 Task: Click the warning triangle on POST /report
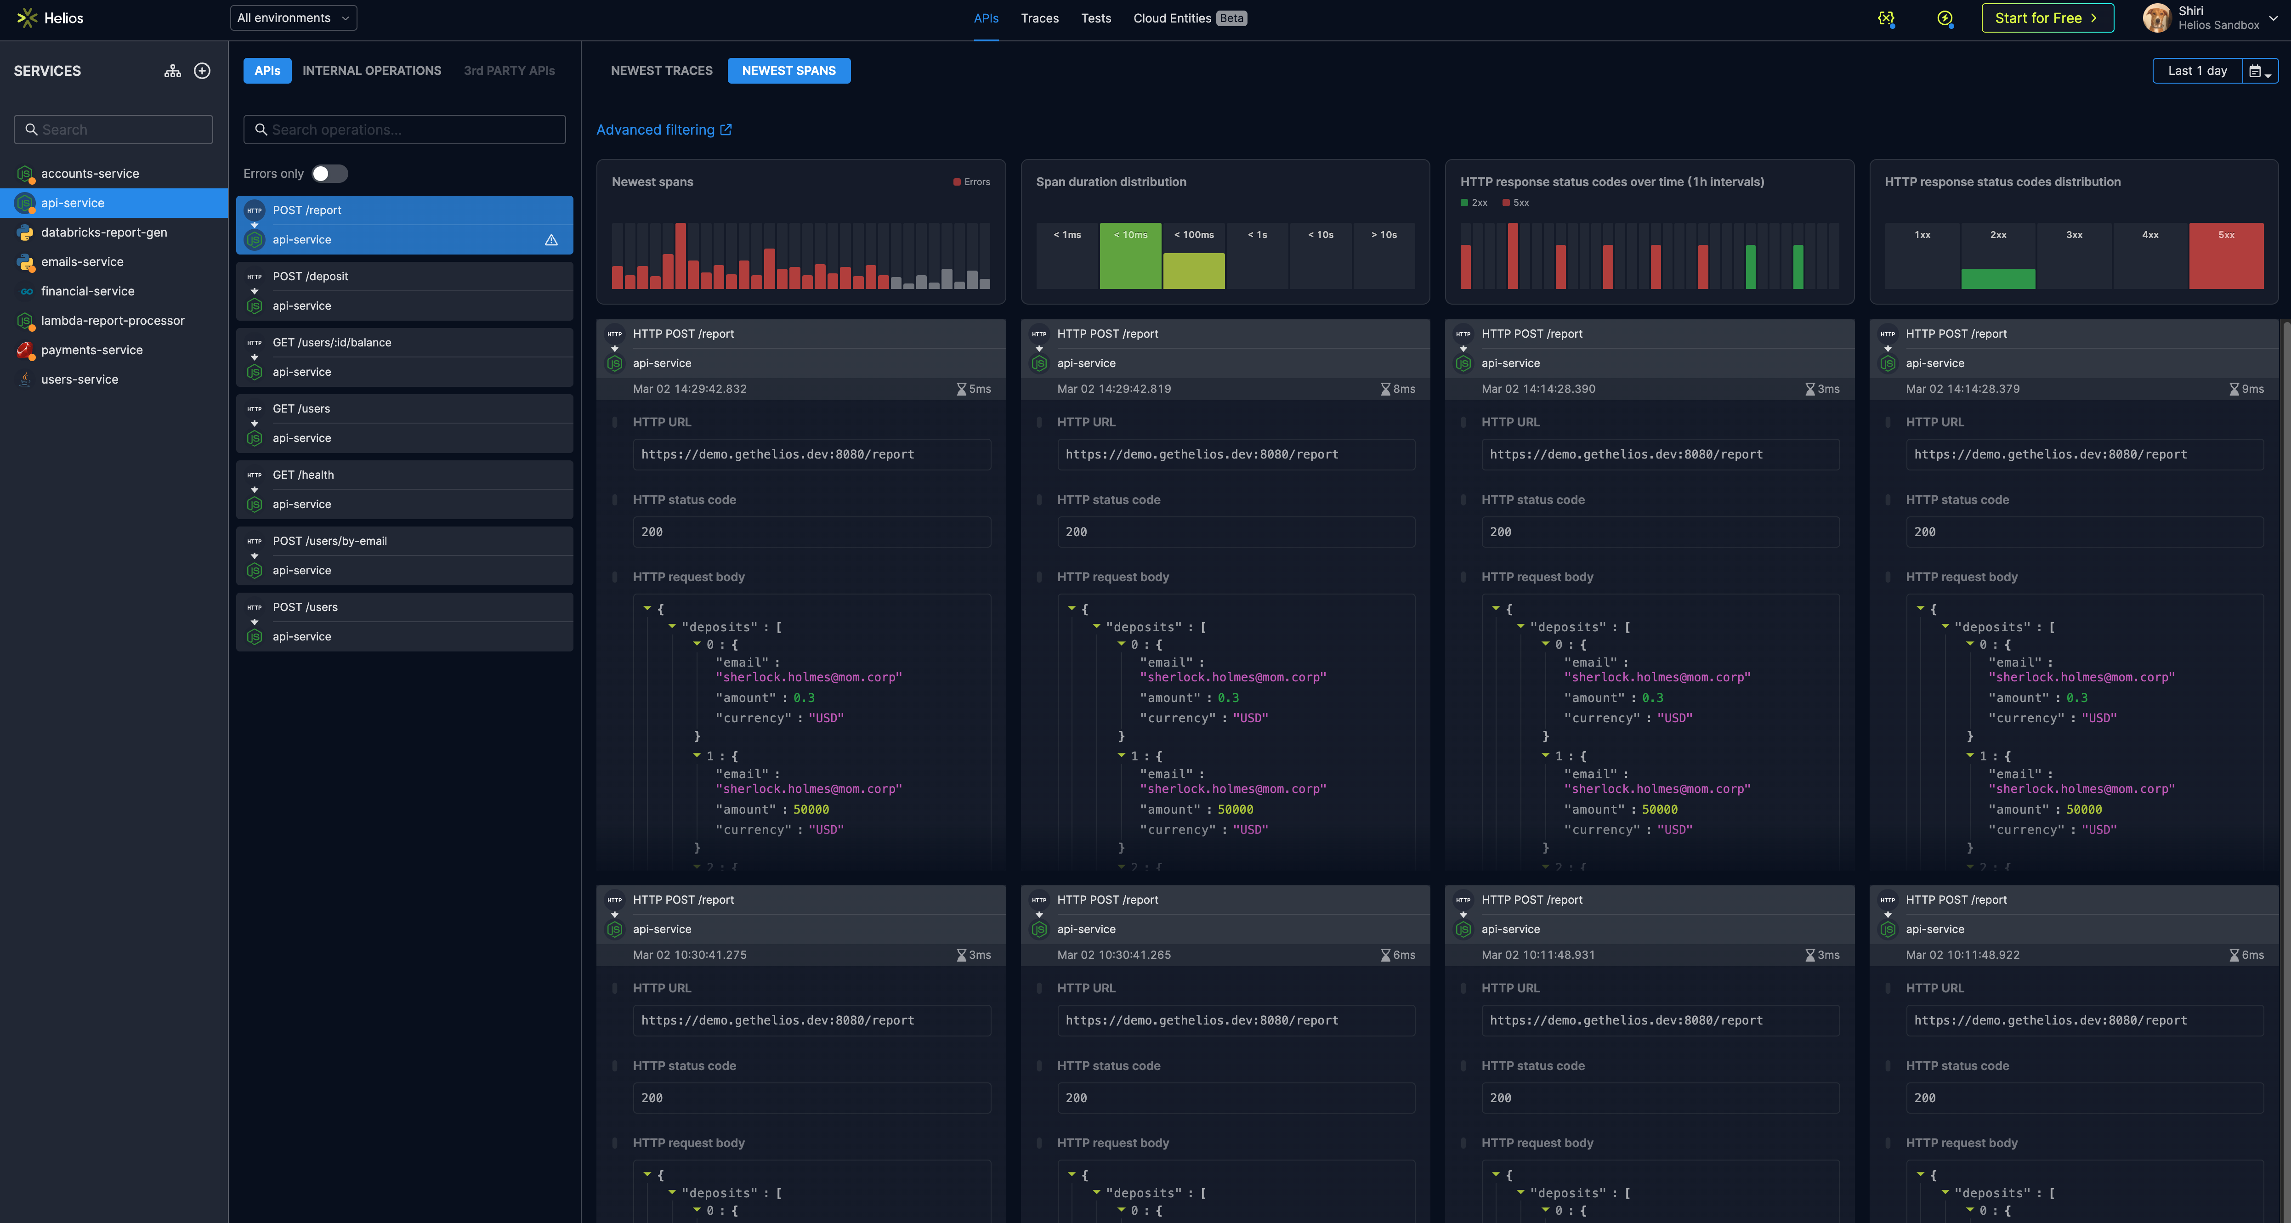[551, 240]
